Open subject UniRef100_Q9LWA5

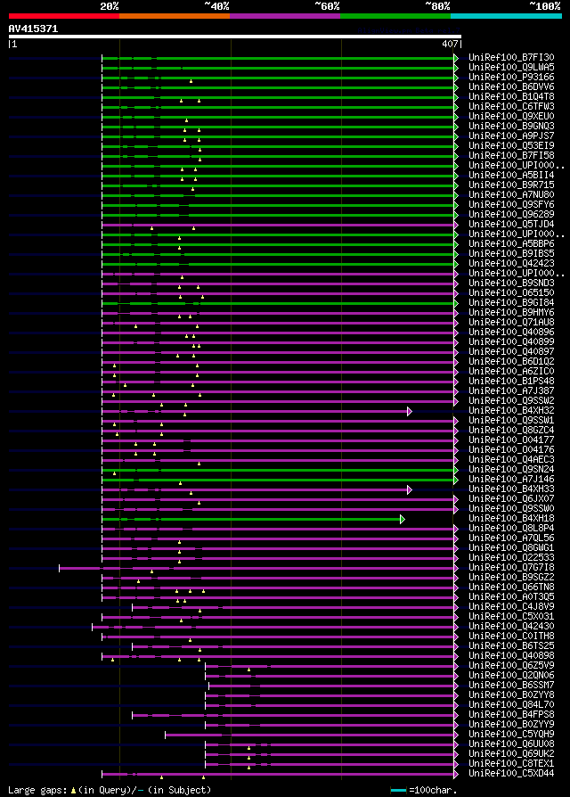point(511,67)
